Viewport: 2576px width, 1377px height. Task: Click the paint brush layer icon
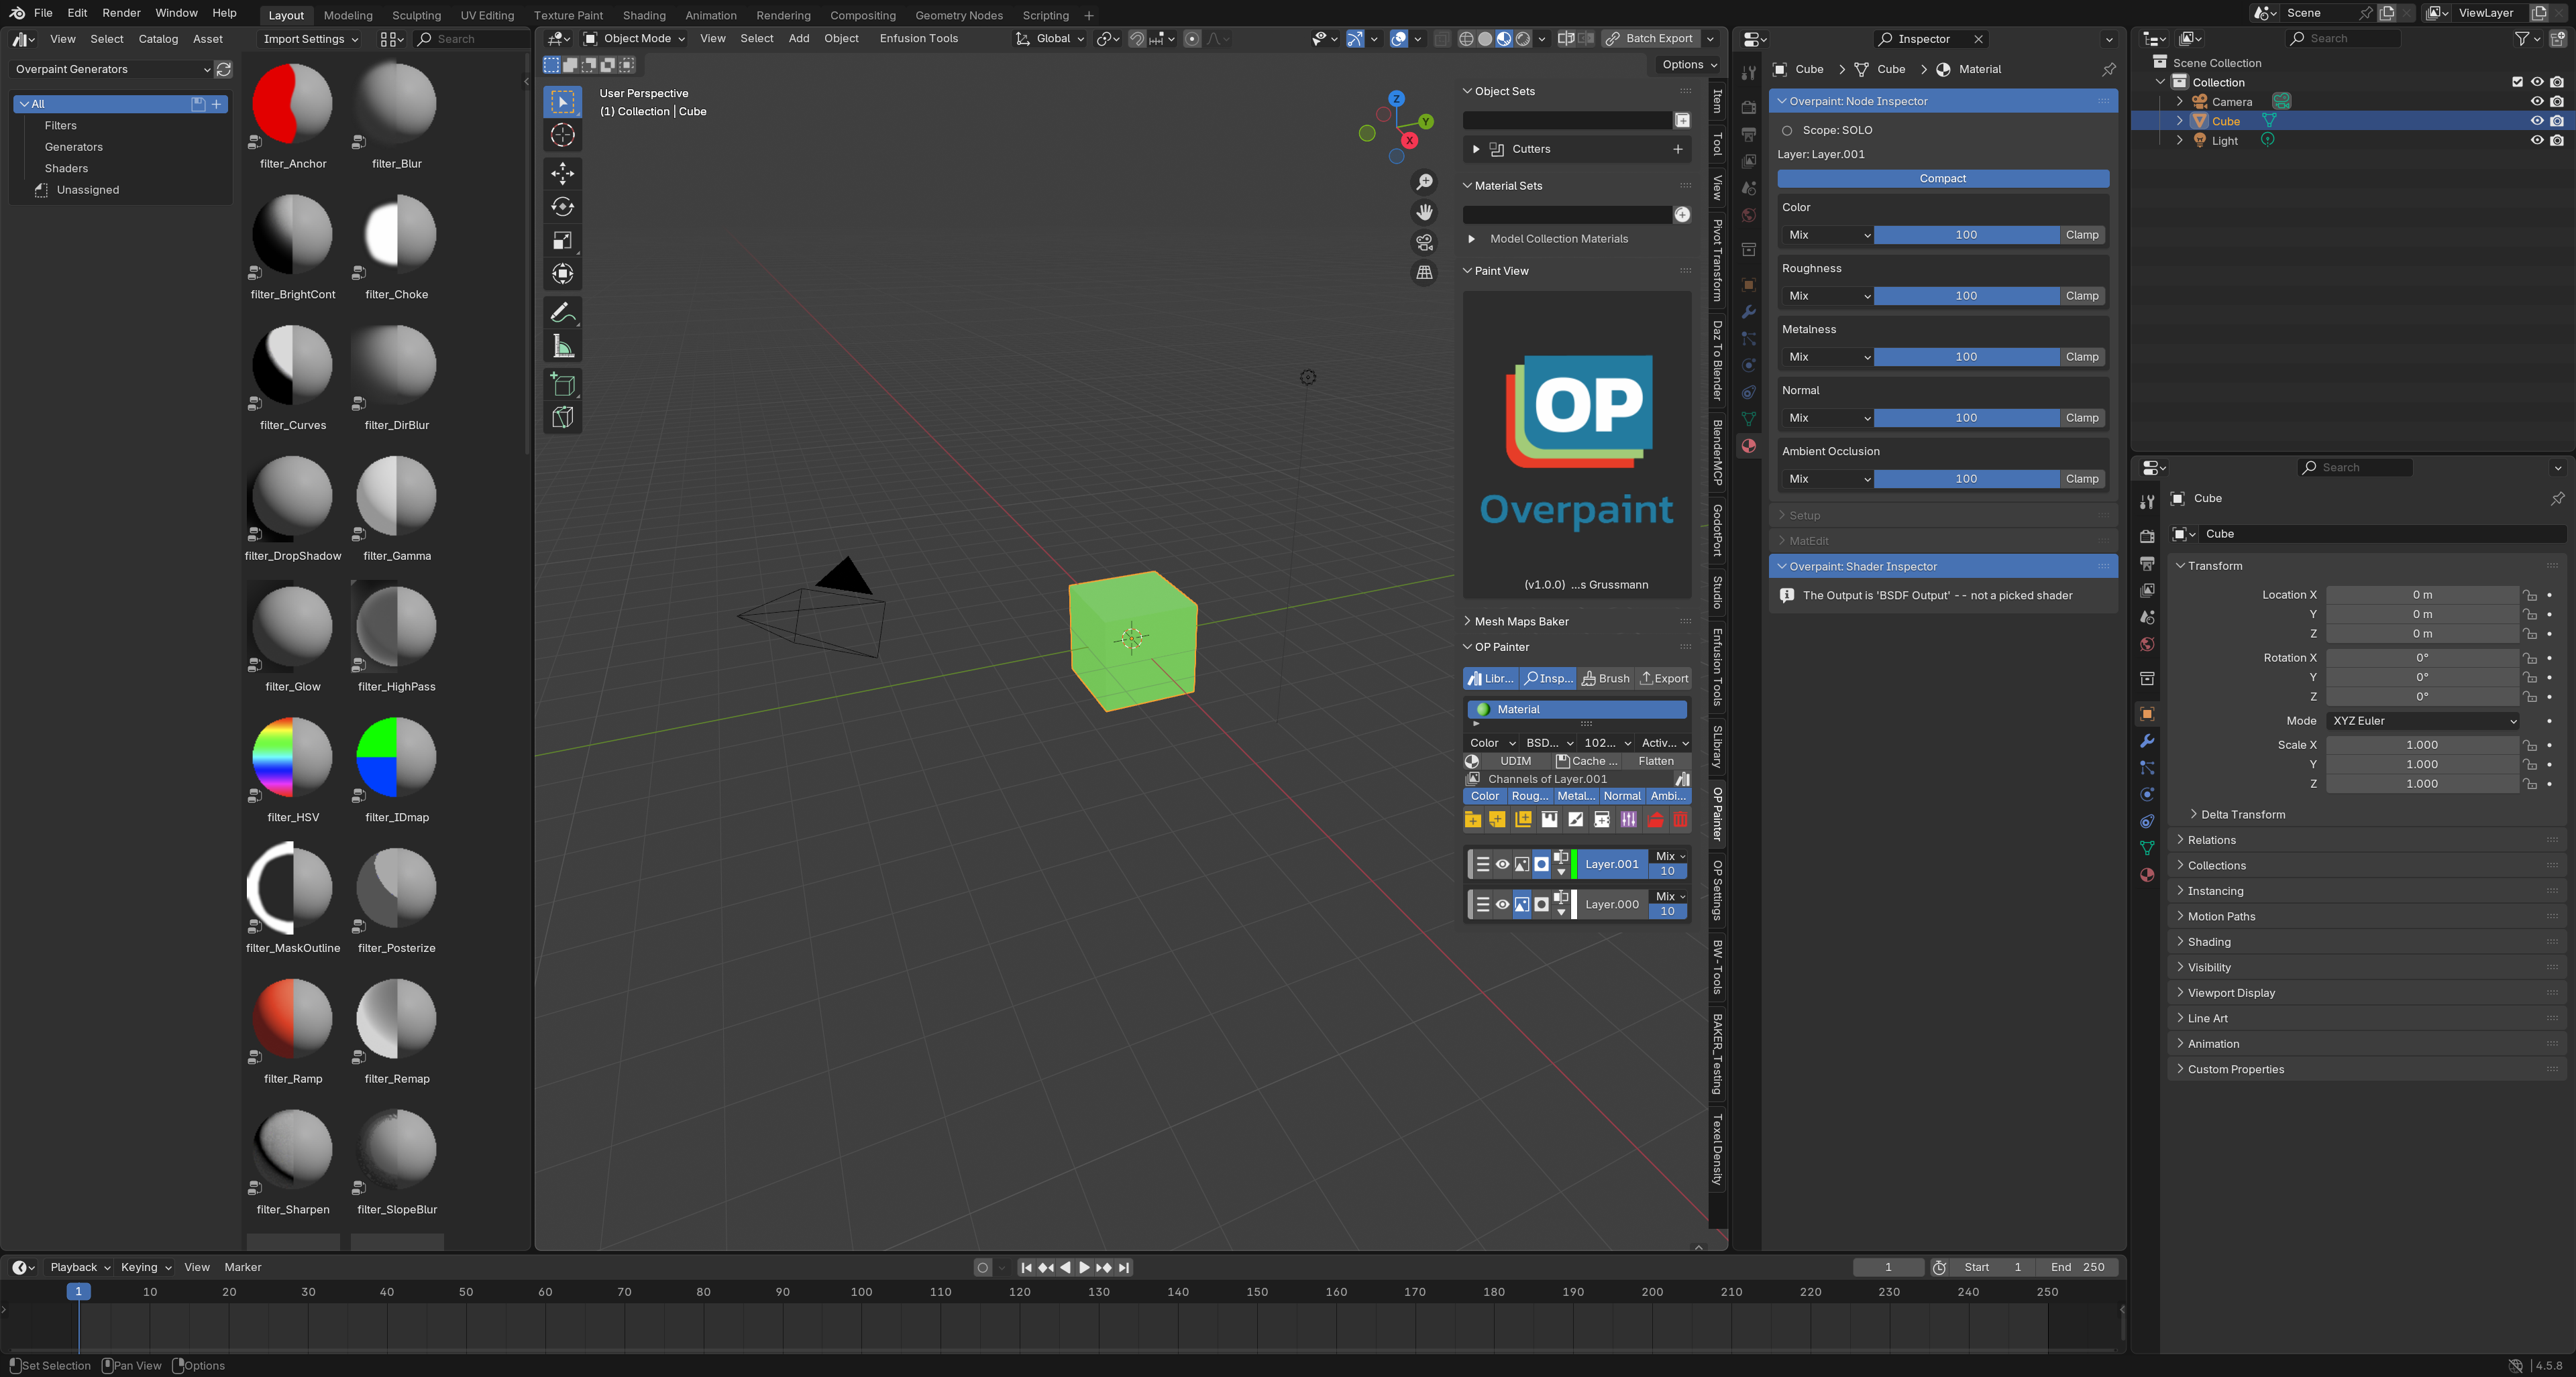point(1576,819)
